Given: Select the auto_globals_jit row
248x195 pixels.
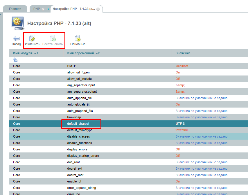Looking at the screenshot, I should pyautogui.click(x=128, y=104).
